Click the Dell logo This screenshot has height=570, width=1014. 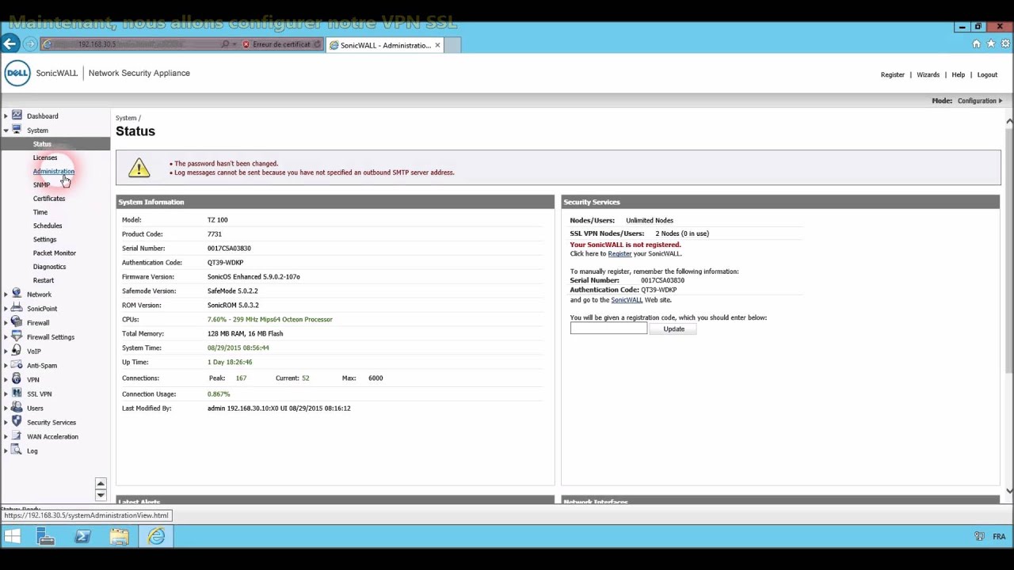17,73
